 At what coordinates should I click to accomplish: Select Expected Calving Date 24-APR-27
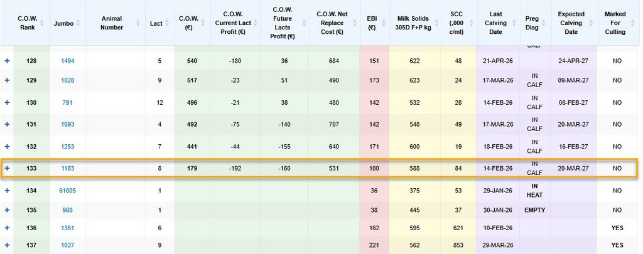(x=573, y=61)
